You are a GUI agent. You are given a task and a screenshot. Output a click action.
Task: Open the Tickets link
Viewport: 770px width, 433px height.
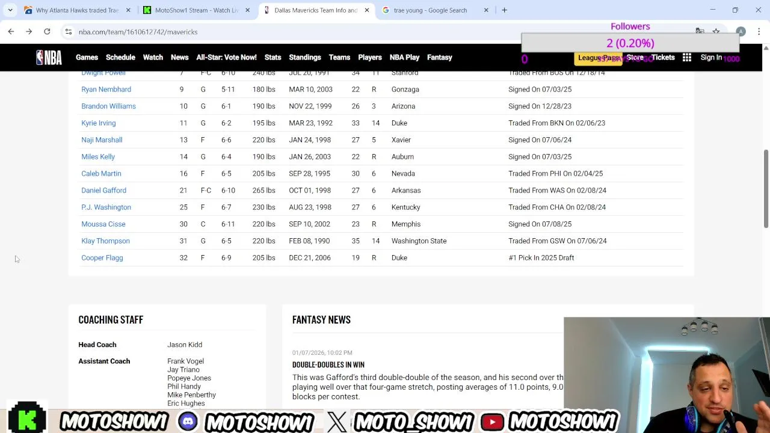pyautogui.click(x=663, y=57)
